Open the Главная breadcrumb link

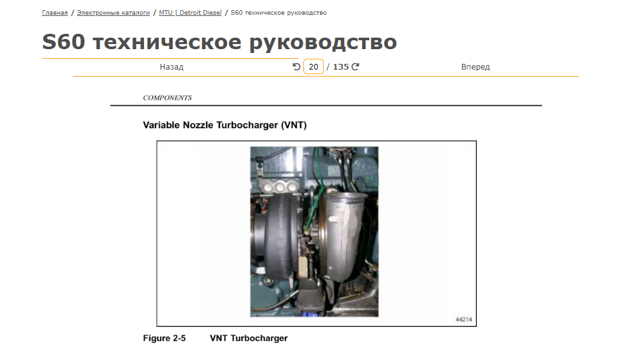pyautogui.click(x=54, y=13)
